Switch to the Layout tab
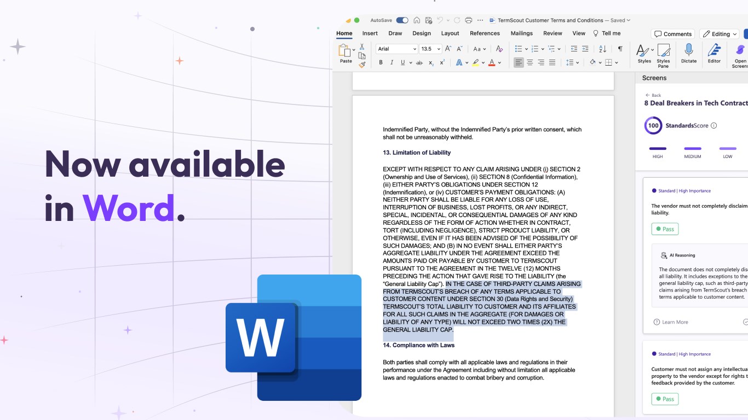This screenshot has width=748, height=420. (450, 33)
